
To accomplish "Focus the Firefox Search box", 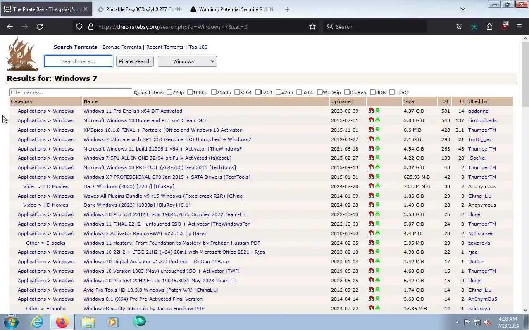I will 375,26.
